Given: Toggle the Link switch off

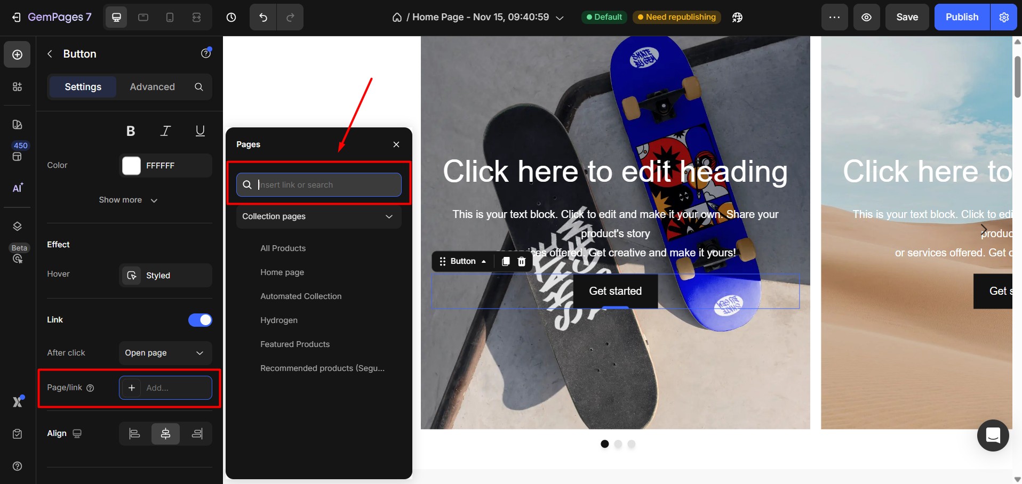Looking at the screenshot, I should pos(200,320).
